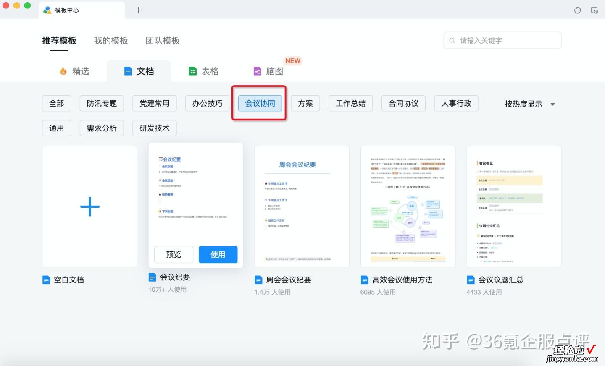Click the doc icon beside 会议纪要 title

(x=153, y=277)
